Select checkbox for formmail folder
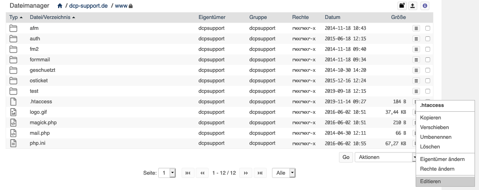 click(428, 60)
